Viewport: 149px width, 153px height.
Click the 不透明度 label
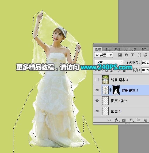[133, 62]
